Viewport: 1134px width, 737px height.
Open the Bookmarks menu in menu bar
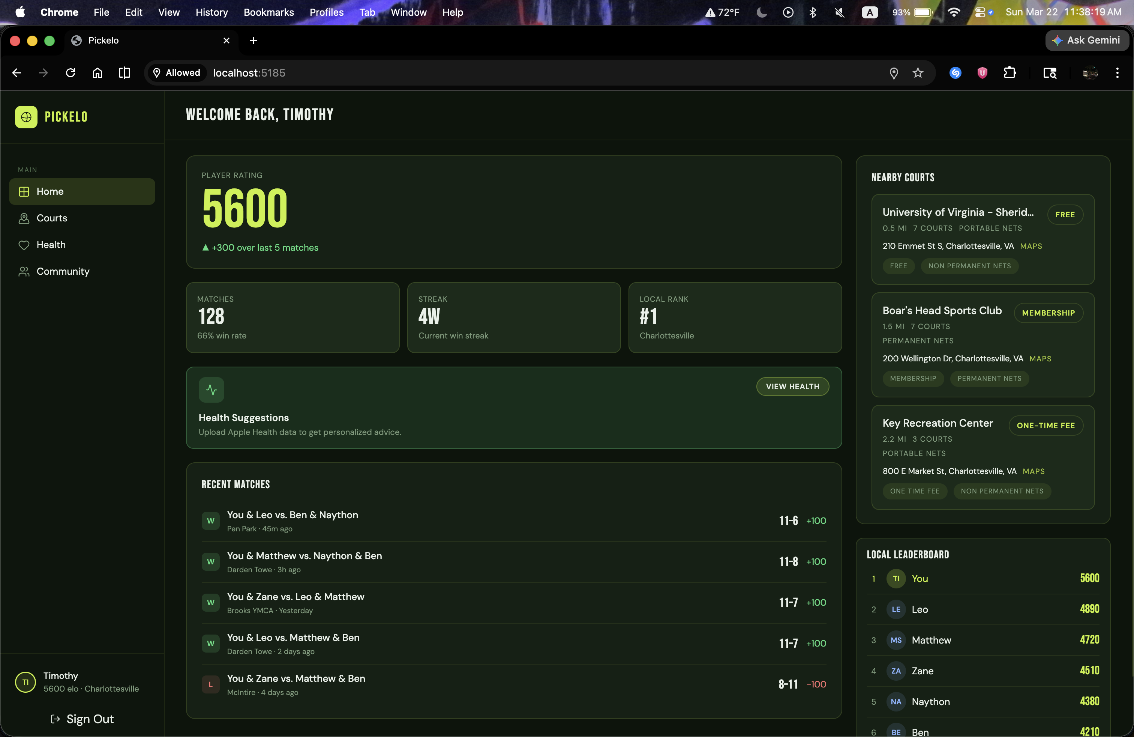[268, 12]
